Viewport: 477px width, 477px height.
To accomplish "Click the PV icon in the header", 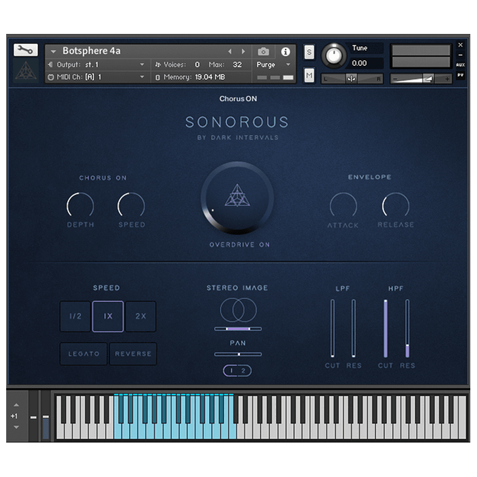I will tap(461, 77).
